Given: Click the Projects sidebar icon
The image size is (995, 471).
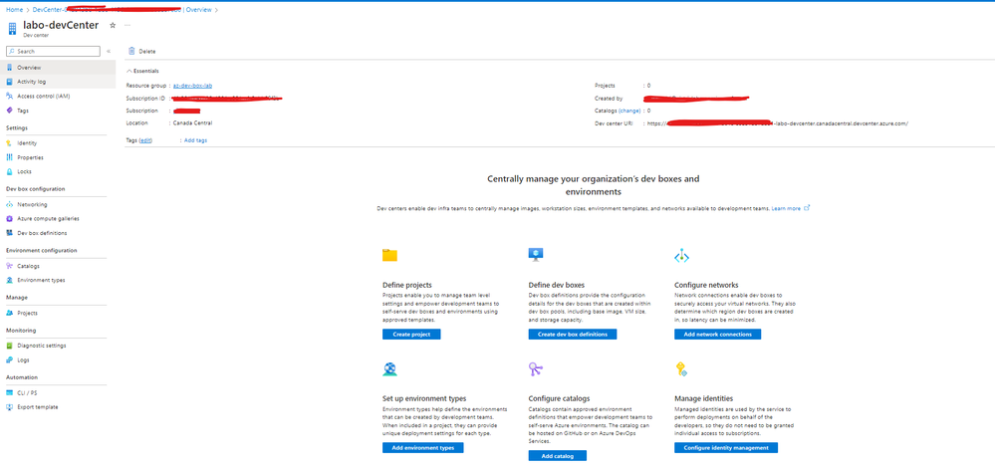Looking at the screenshot, I should pyautogui.click(x=10, y=313).
